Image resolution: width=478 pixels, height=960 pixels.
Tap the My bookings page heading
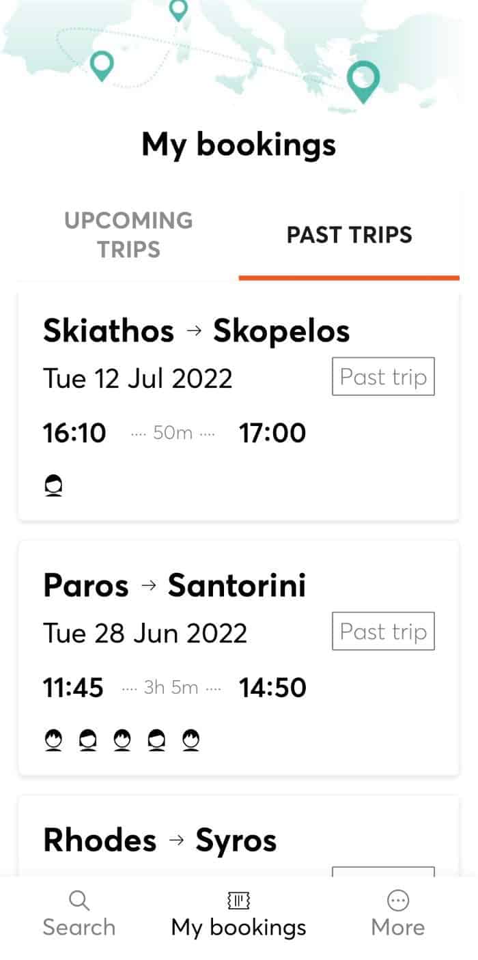click(238, 145)
